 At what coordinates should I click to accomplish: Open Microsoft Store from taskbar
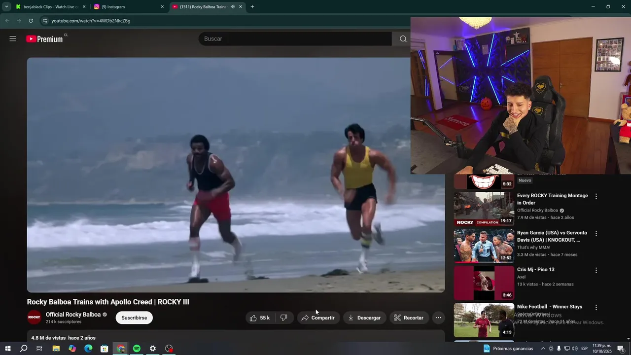105,349
